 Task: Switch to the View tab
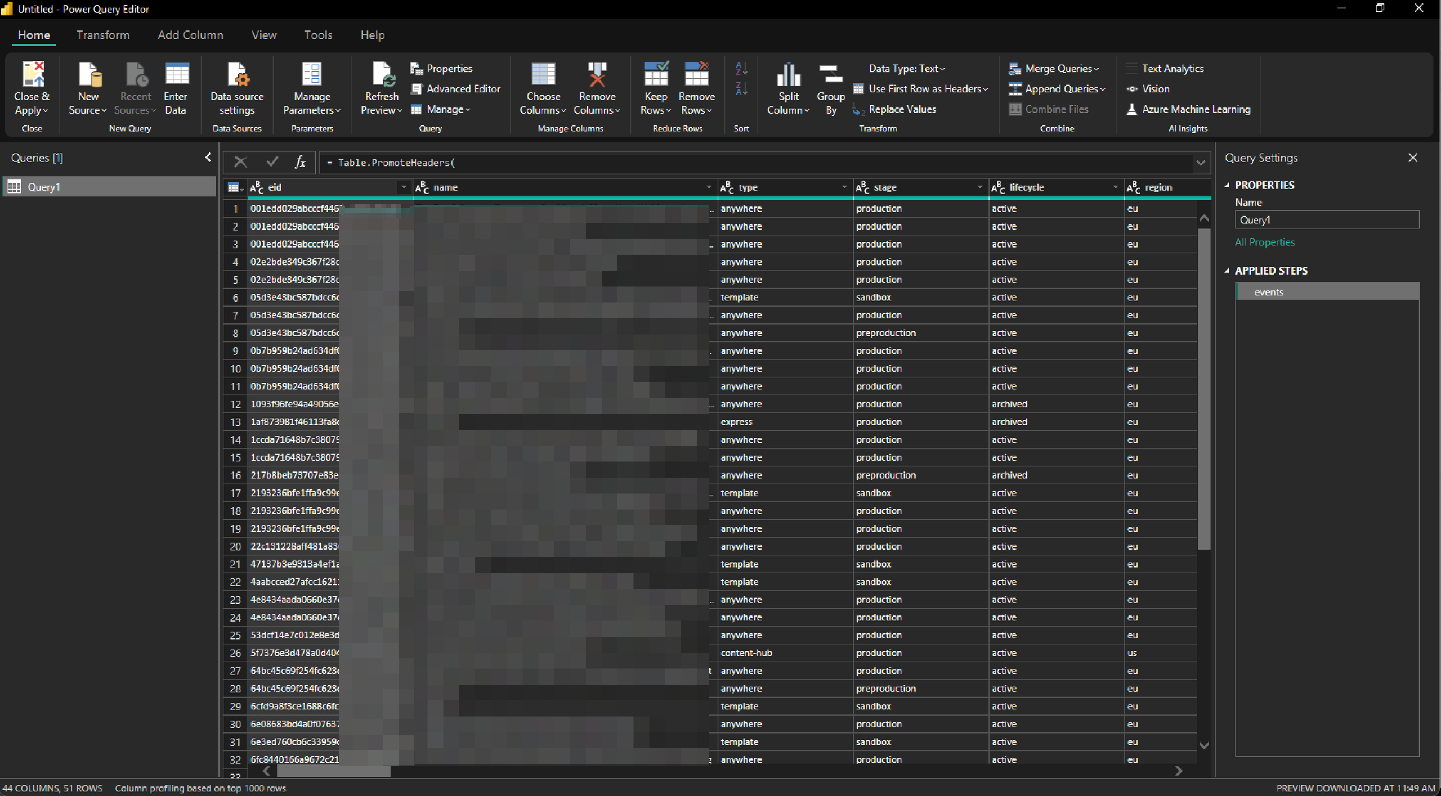(263, 35)
